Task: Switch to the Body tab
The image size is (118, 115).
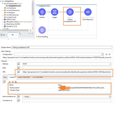Action: click(5, 77)
